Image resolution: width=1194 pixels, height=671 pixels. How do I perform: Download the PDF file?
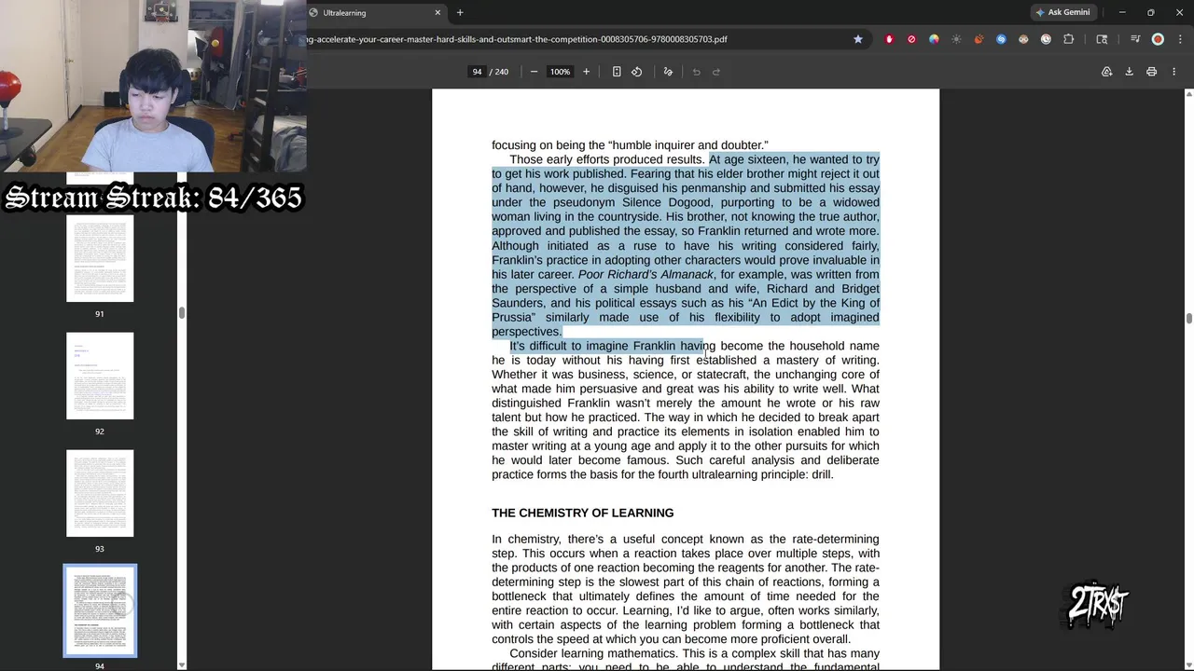pos(1129,72)
